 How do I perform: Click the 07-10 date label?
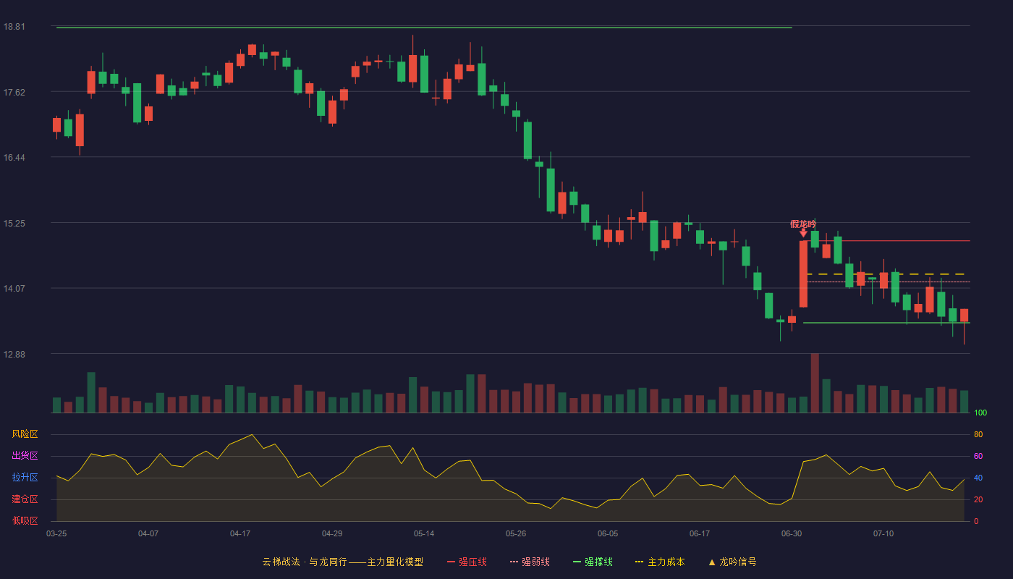click(883, 533)
